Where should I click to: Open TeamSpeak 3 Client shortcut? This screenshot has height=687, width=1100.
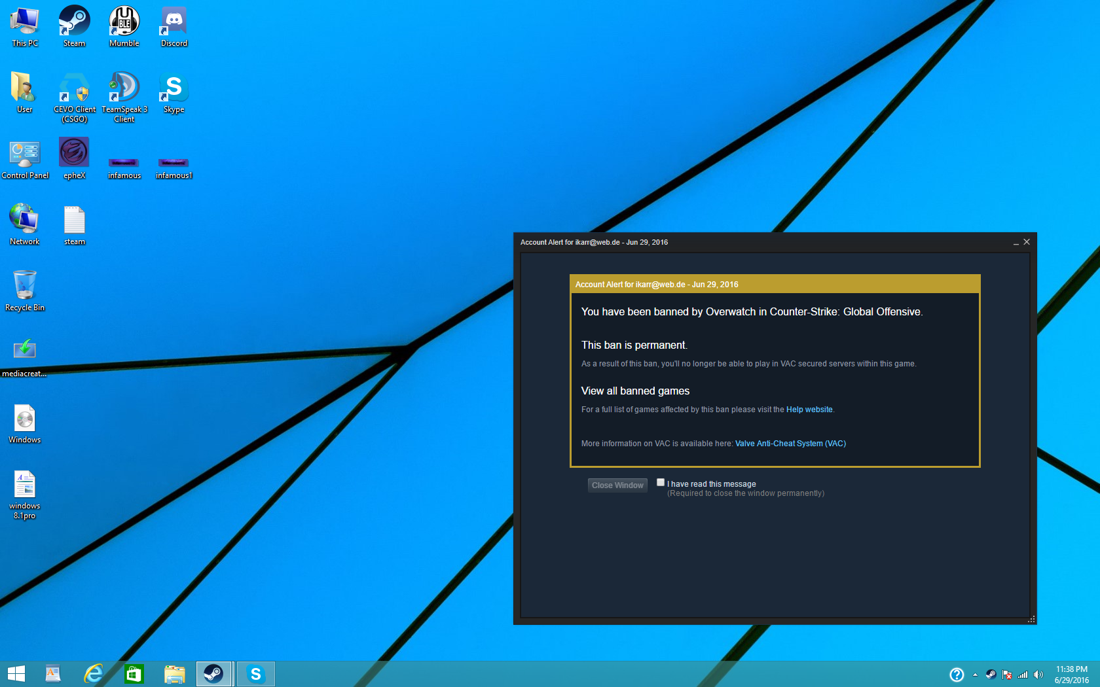[x=124, y=97]
